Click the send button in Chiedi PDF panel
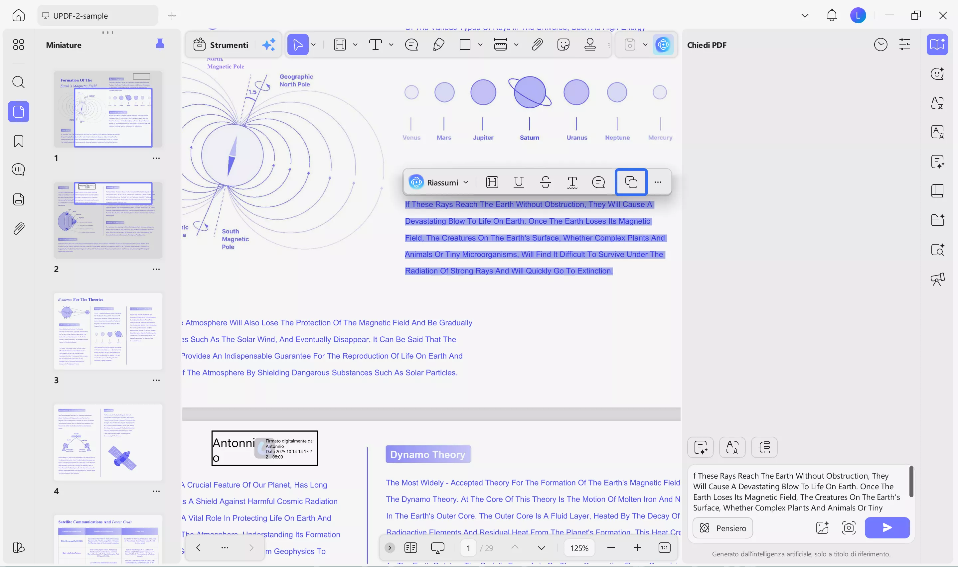This screenshot has width=958, height=567. pyautogui.click(x=887, y=528)
